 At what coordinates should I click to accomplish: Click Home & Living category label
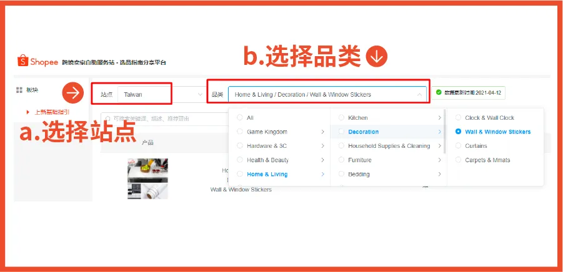267,174
